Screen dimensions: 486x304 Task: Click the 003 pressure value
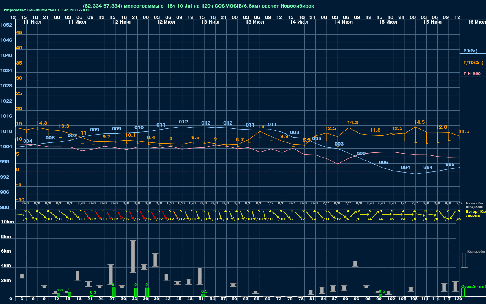pos(339,144)
